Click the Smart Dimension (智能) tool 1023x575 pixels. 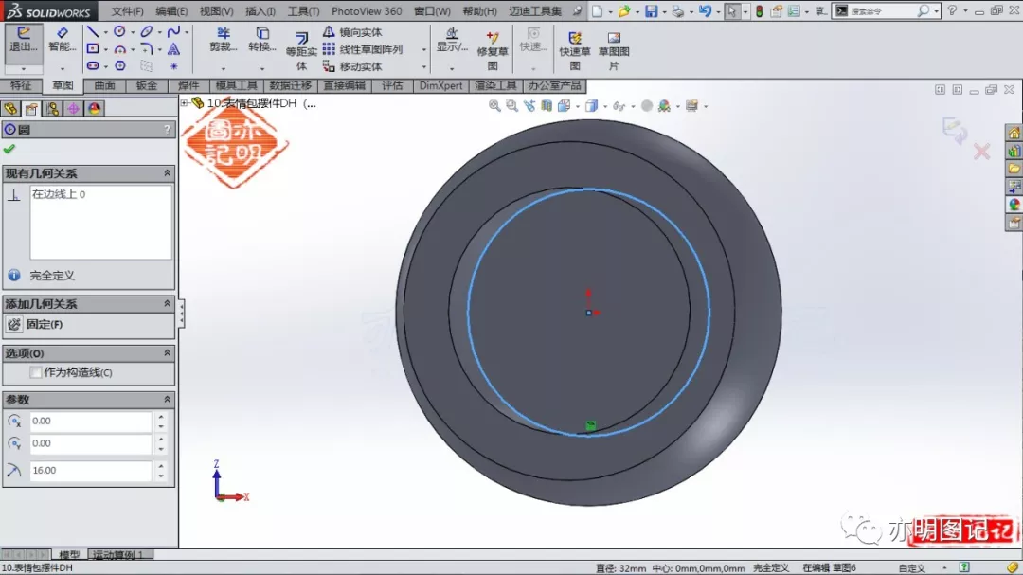(x=62, y=40)
